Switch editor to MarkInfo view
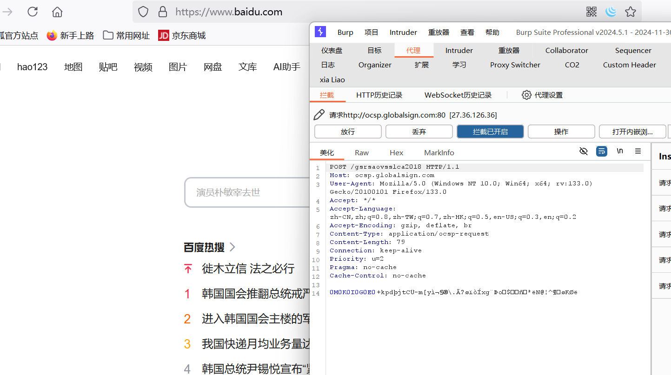671x375 pixels. tap(439, 152)
